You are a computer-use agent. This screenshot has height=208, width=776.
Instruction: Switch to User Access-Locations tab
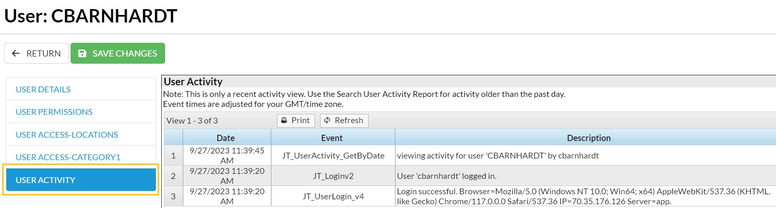click(67, 135)
